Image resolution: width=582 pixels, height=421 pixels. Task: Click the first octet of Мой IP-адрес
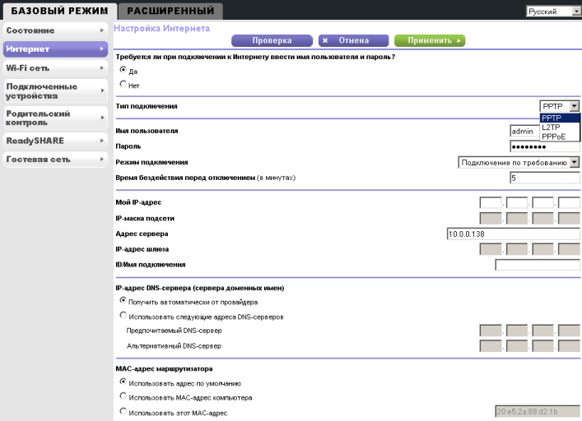click(491, 202)
